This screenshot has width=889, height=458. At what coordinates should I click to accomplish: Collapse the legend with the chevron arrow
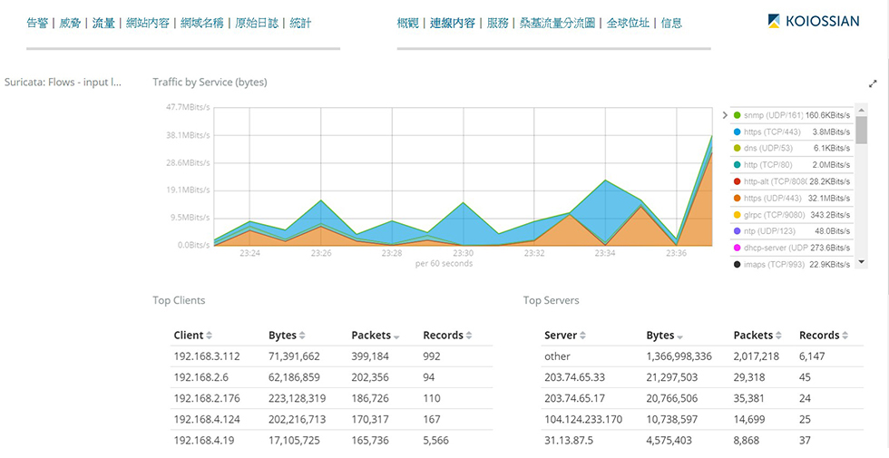(x=725, y=115)
